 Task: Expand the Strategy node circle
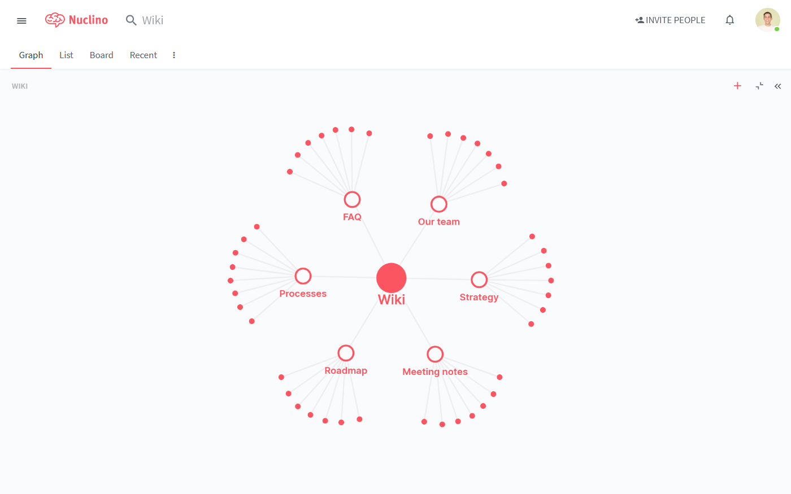479,279
